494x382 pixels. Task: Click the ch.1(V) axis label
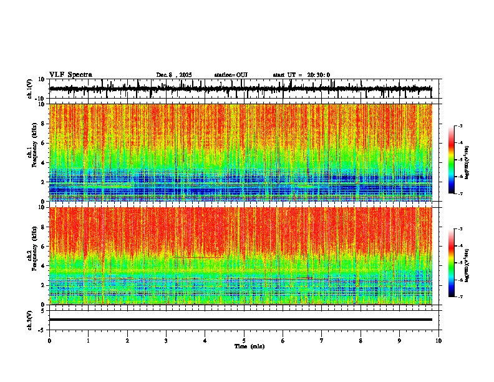click(30, 89)
